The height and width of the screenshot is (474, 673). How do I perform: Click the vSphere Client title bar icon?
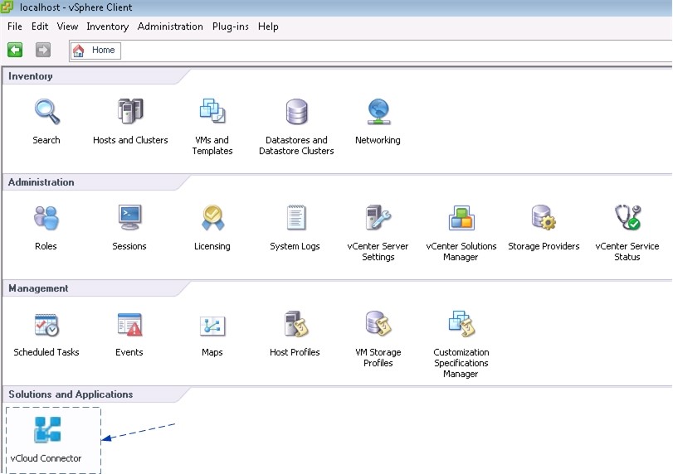(x=7, y=7)
